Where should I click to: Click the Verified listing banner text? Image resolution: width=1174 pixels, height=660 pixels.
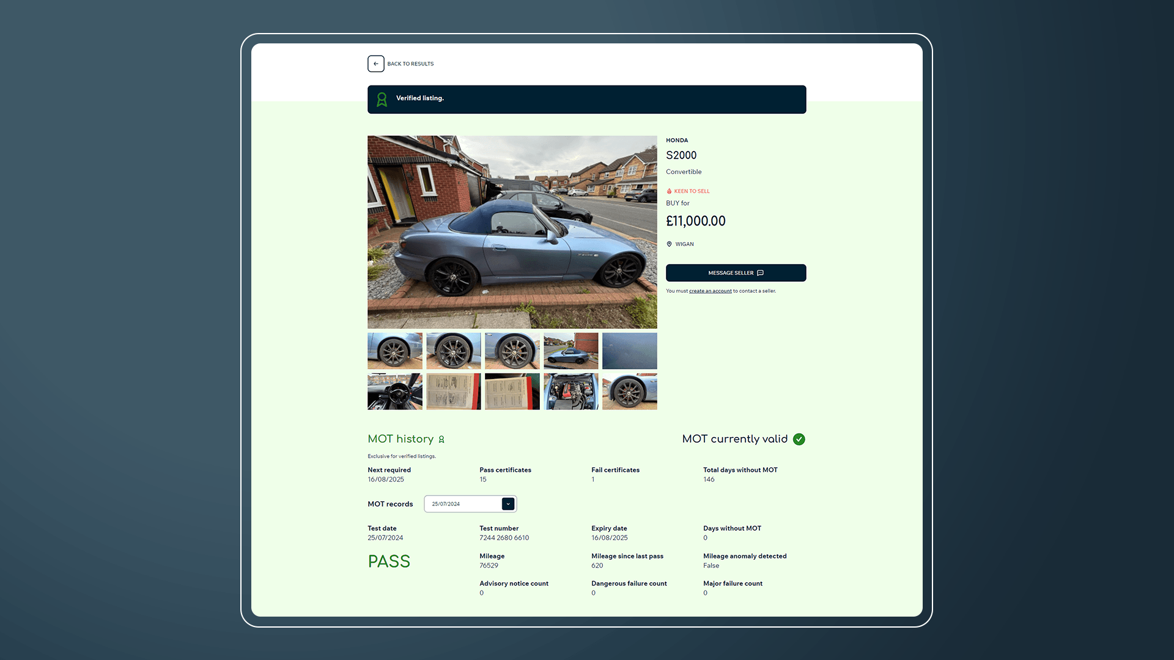[420, 98]
